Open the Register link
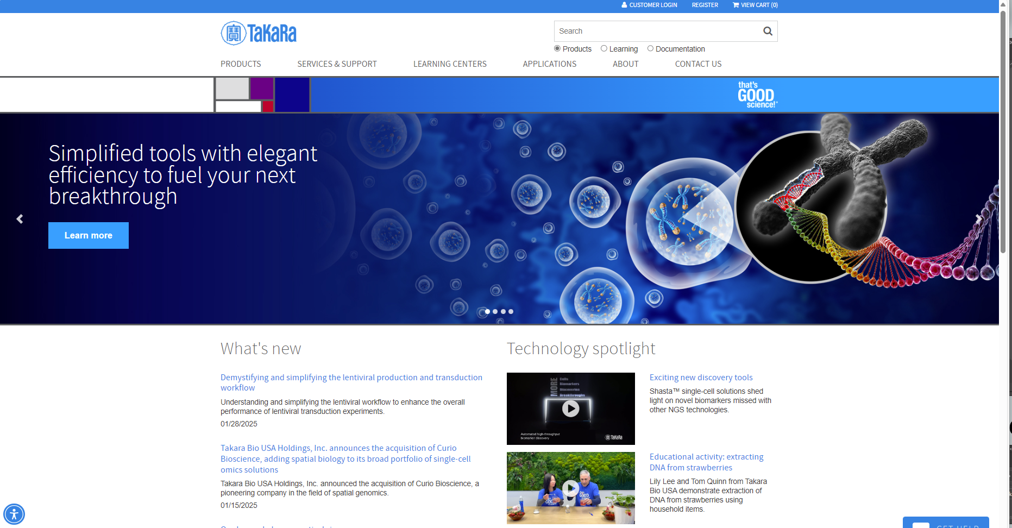 pos(705,5)
